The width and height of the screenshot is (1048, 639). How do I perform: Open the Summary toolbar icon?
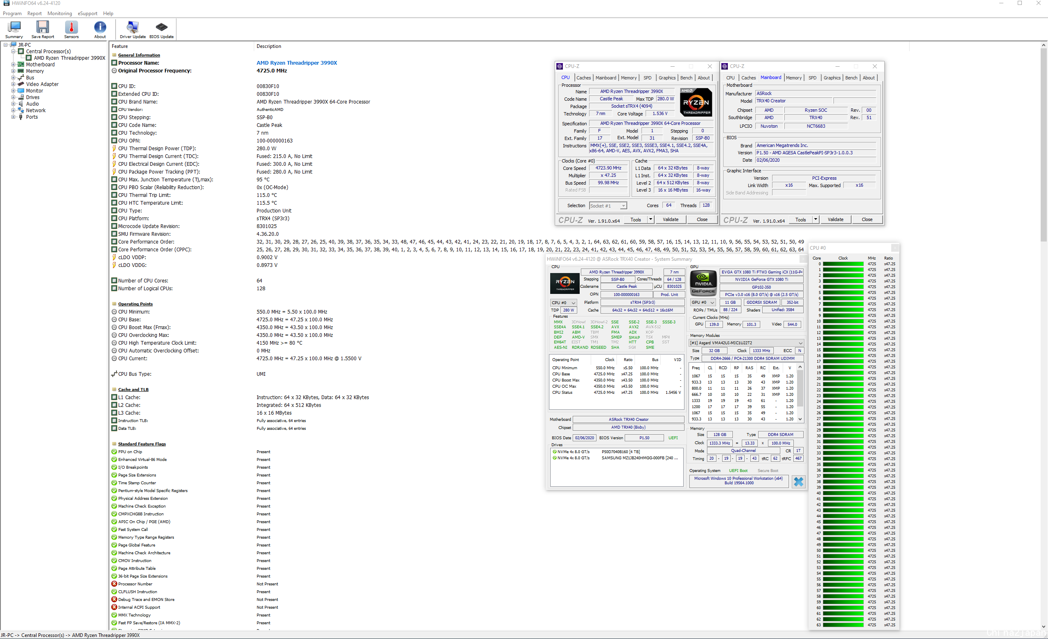click(x=14, y=30)
